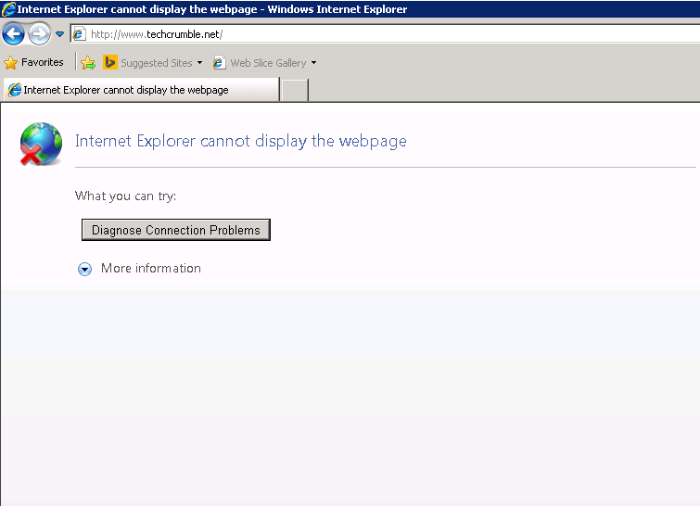The height and width of the screenshot is (506, 700).
Task: Click the IE icon on the current tab
Action: (x=15, y=90)
